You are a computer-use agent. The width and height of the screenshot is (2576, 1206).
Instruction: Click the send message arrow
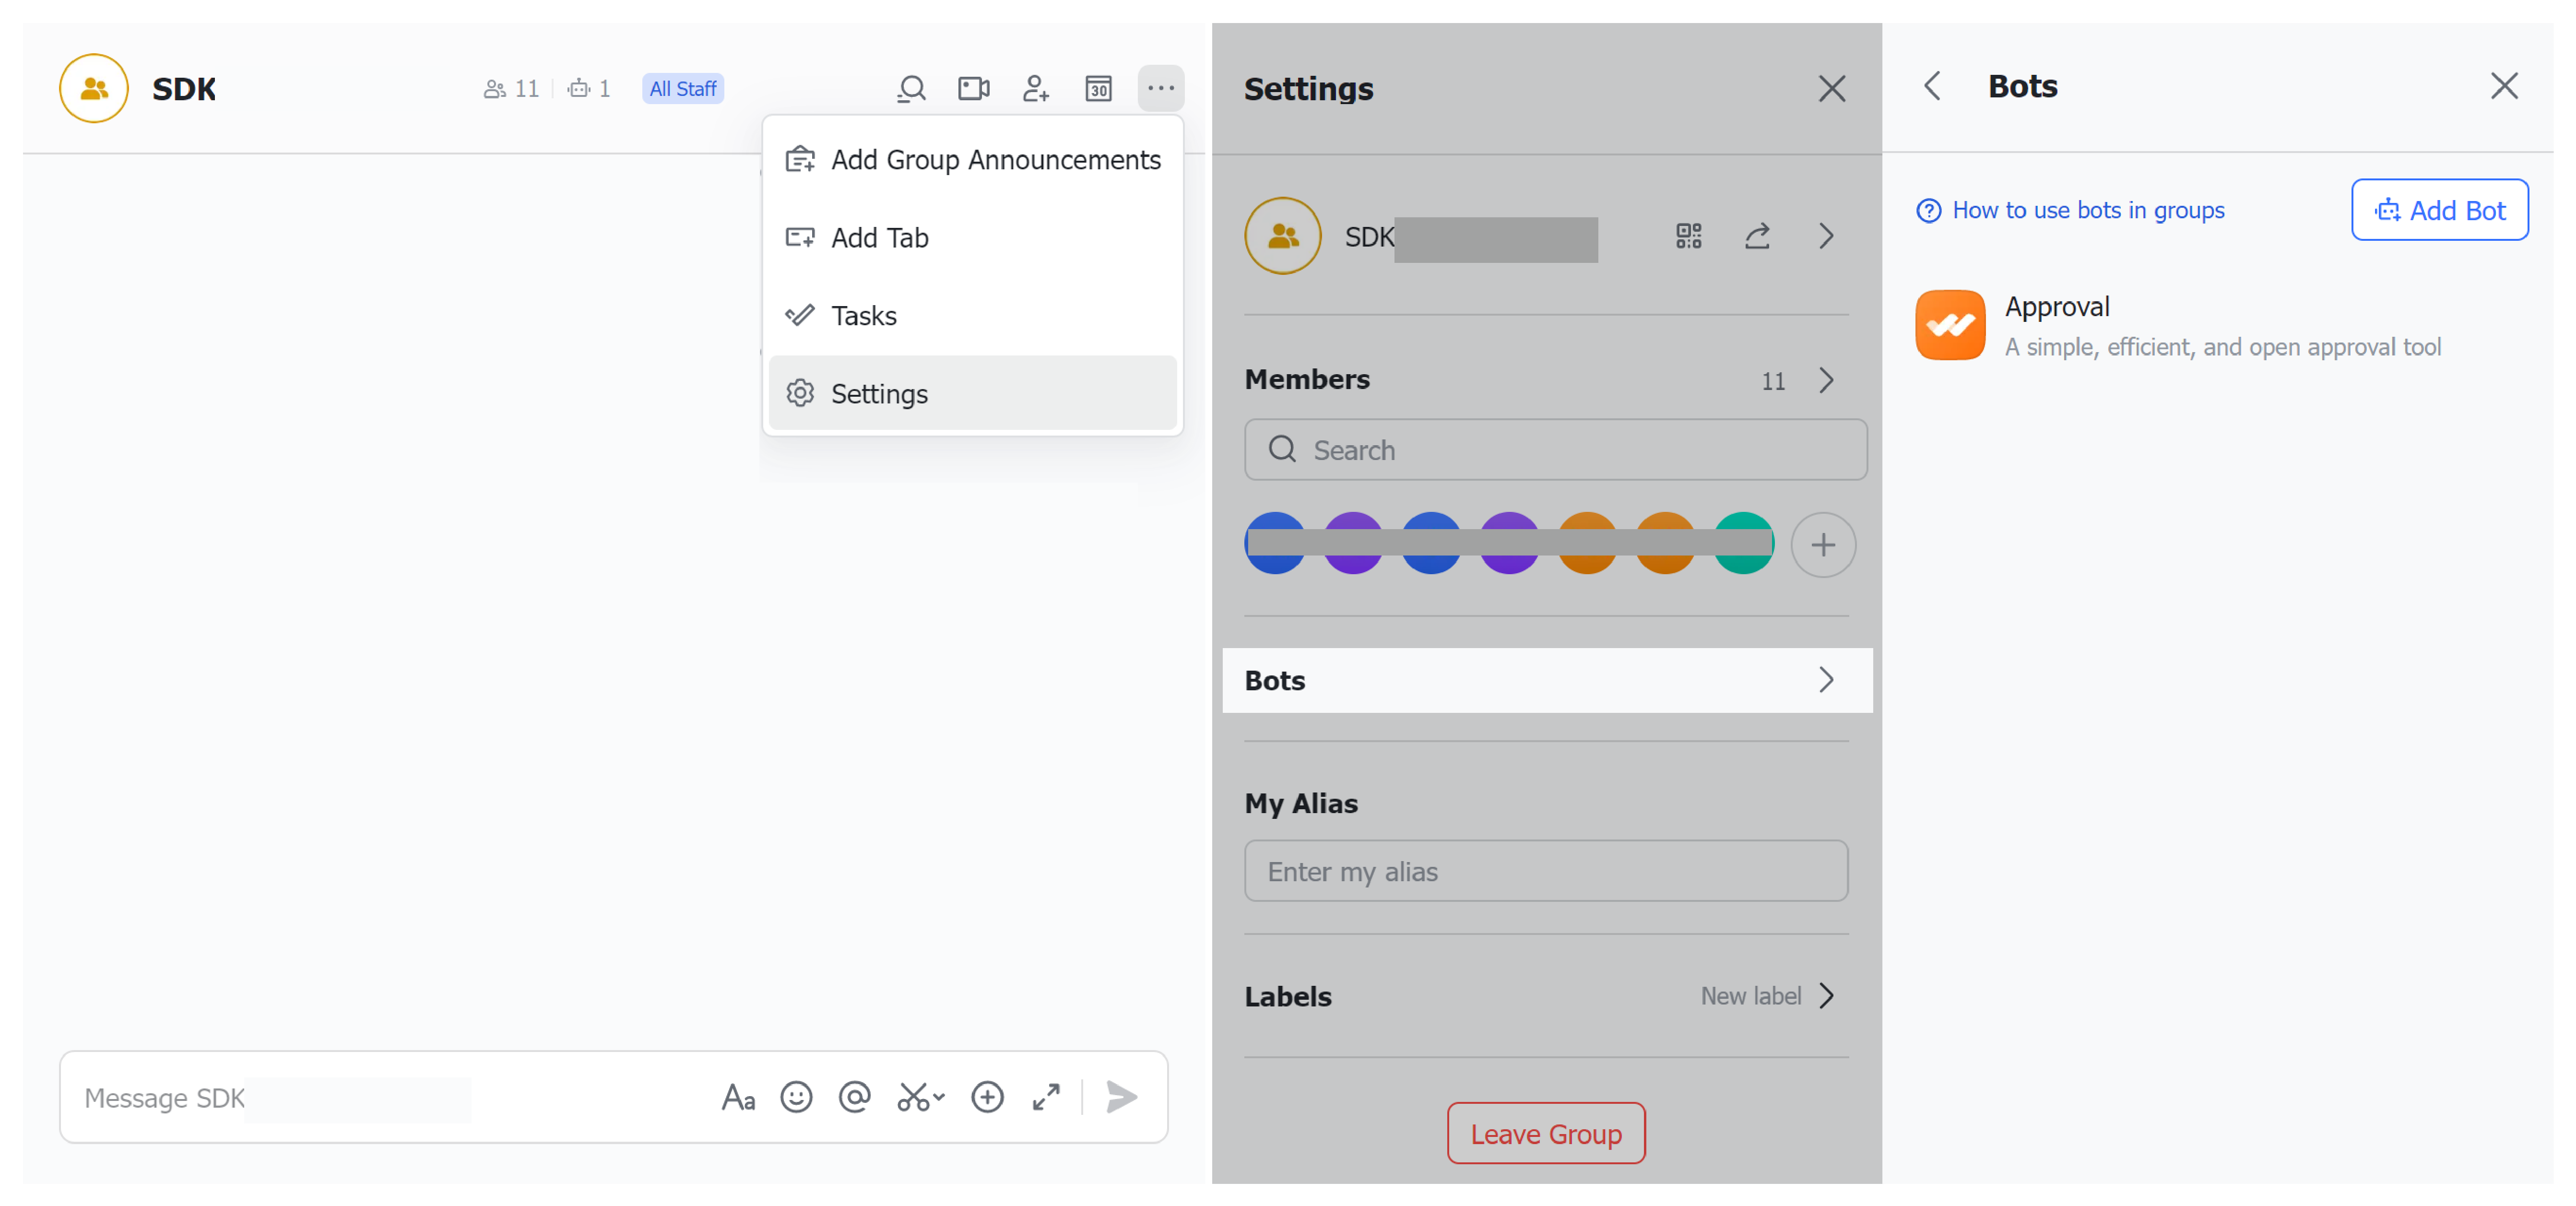(1121, 1097)
